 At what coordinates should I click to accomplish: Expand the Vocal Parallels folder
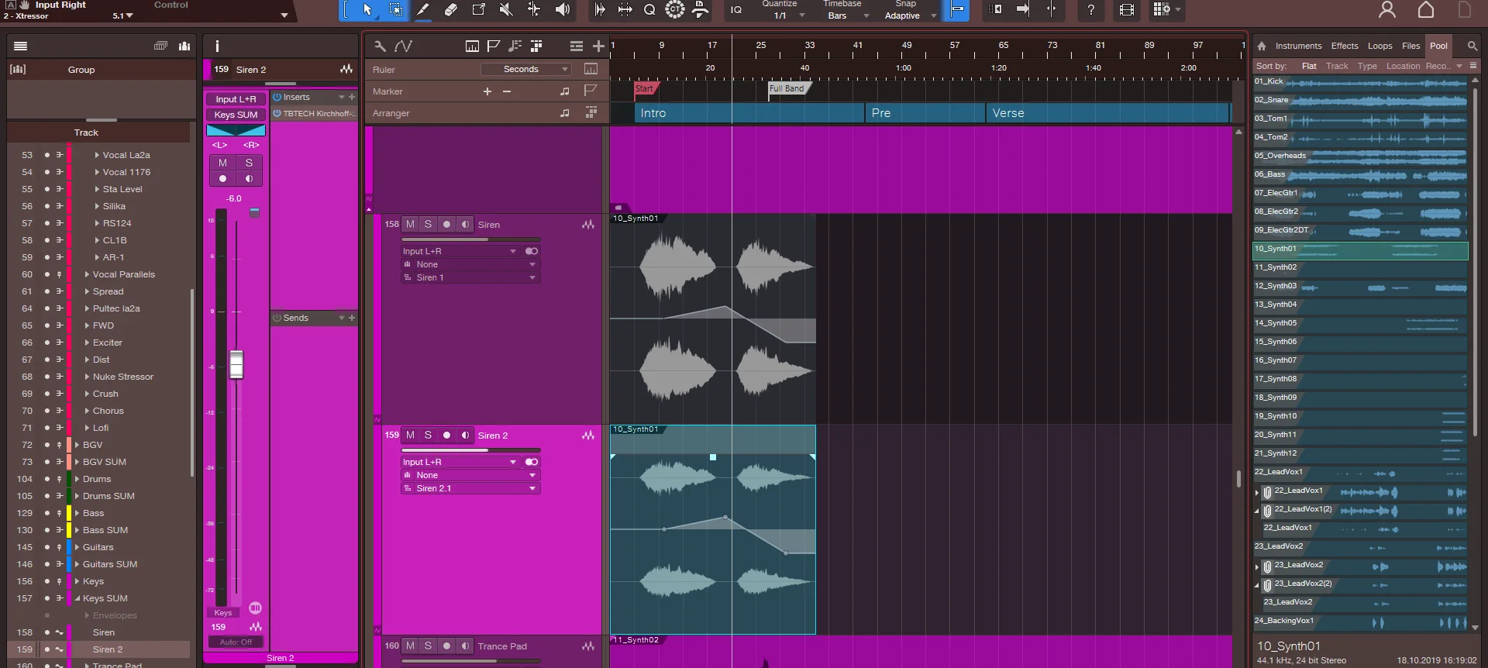(88, 274)
